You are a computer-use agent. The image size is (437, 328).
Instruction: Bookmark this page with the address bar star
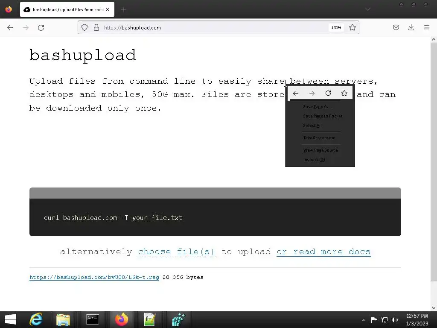(352, 27)
